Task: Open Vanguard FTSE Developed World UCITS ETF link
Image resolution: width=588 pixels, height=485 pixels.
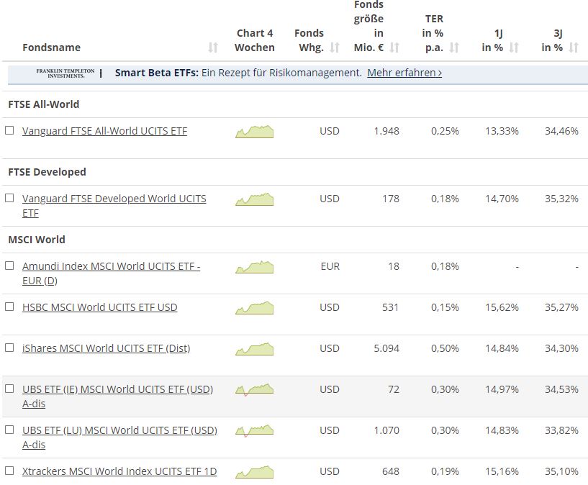Action: pyautogui.click(x=114, y=199)
